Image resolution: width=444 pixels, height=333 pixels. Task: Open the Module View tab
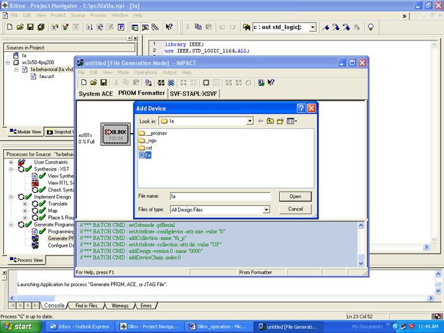pos(26,132)
